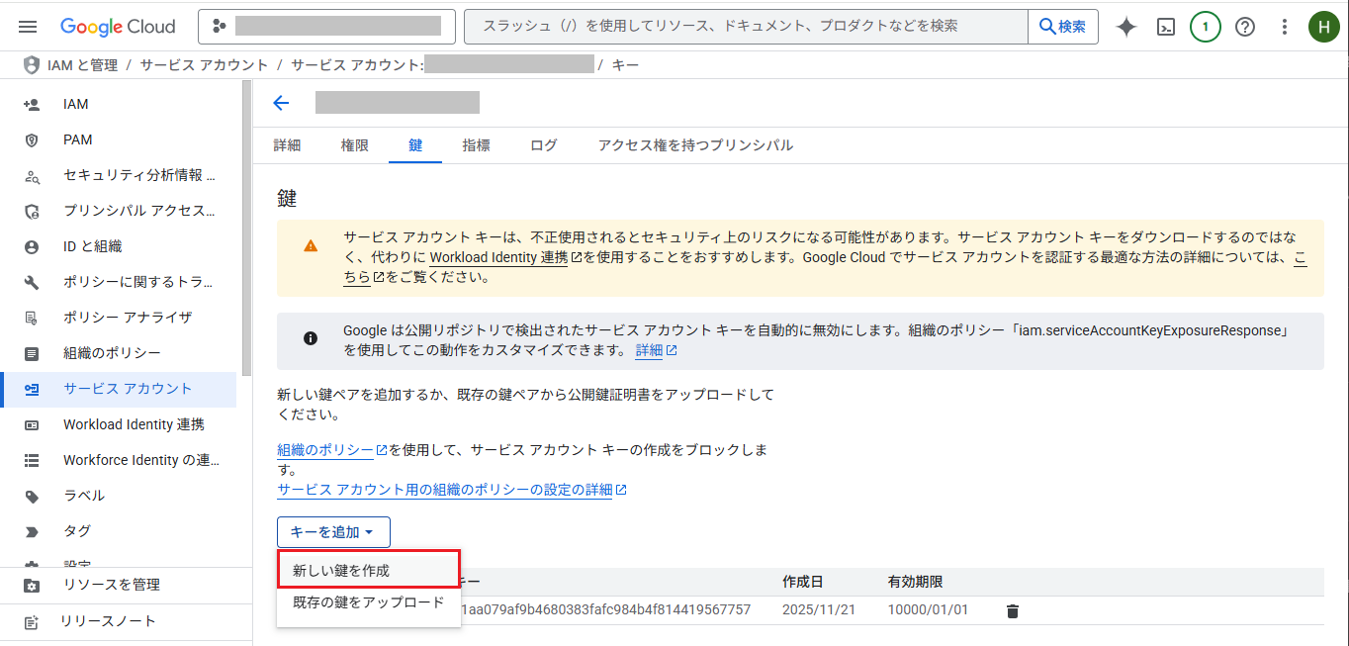Open the three-dot settings menu in header
The height and width of the screenshot is (646, 1349).
click(x=1285, y=27)
